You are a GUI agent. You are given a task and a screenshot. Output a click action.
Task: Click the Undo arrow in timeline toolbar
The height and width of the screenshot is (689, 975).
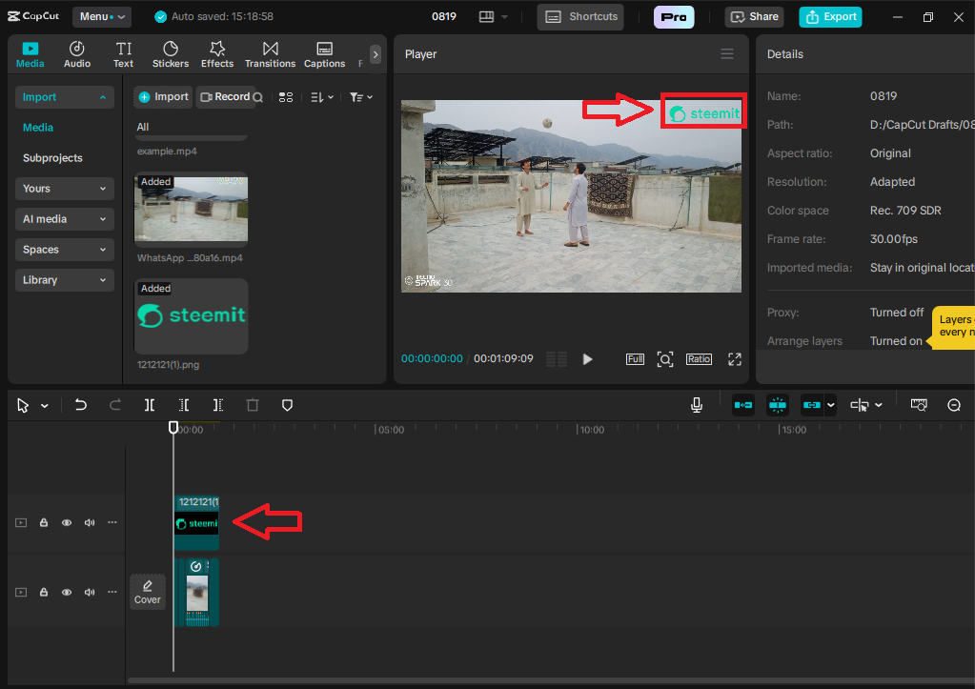(x=81, y=405)
